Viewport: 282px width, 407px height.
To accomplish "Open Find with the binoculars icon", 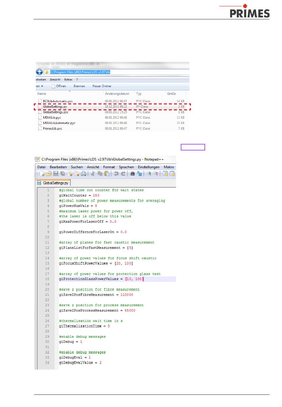I will point(132,174).
